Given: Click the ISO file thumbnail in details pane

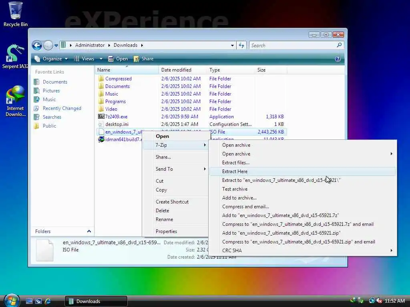Looking at the screenshot, I should click(x=45, y=250).
